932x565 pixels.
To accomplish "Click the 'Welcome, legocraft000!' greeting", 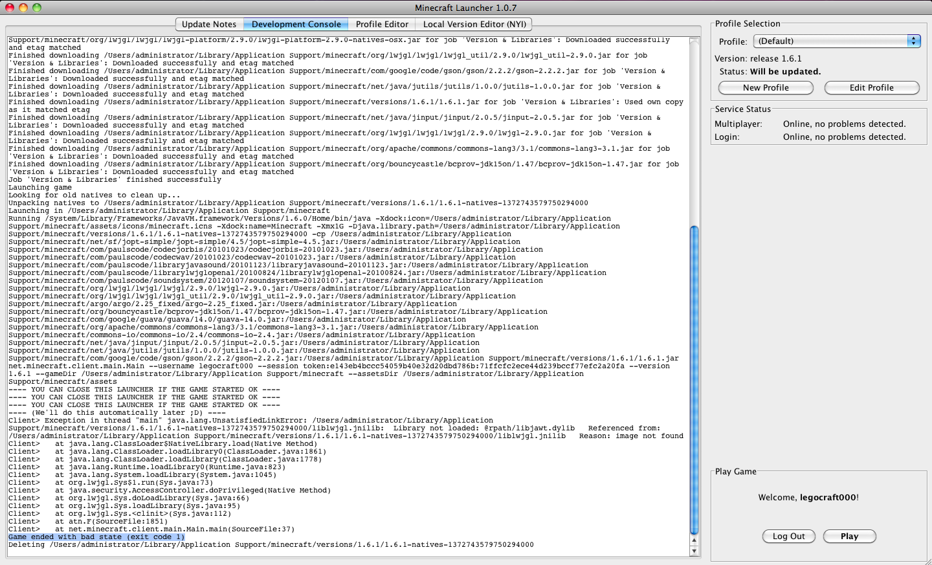I will pyautogui.click(x=808, y=498).
